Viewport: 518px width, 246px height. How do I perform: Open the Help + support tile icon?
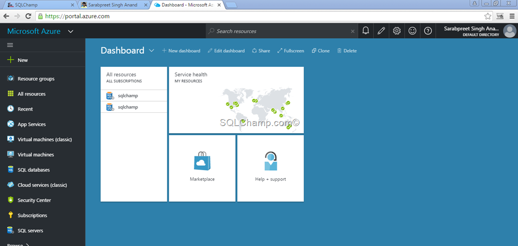coord(271,161)
